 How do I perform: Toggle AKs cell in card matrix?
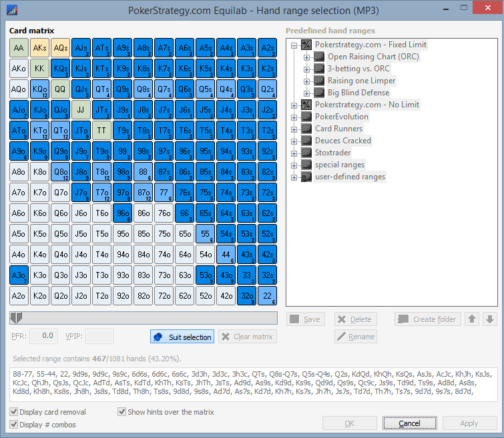[39, 48]
